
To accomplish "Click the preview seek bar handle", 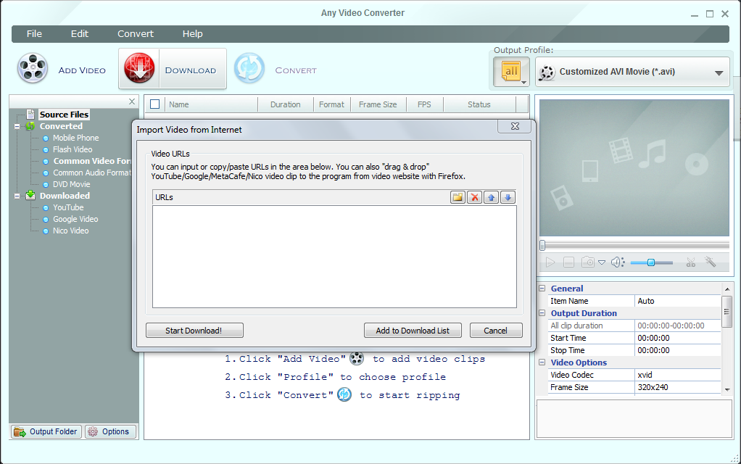I will [x=542, y=245].
